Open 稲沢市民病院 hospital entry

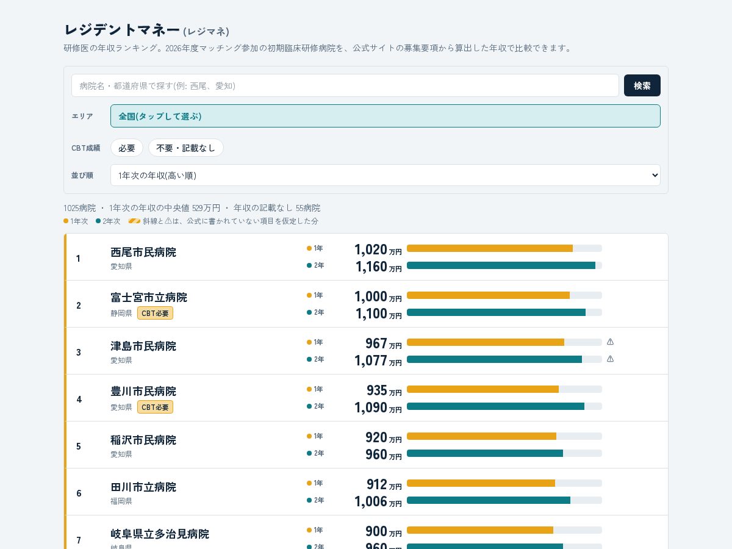(x=366, y=445)
